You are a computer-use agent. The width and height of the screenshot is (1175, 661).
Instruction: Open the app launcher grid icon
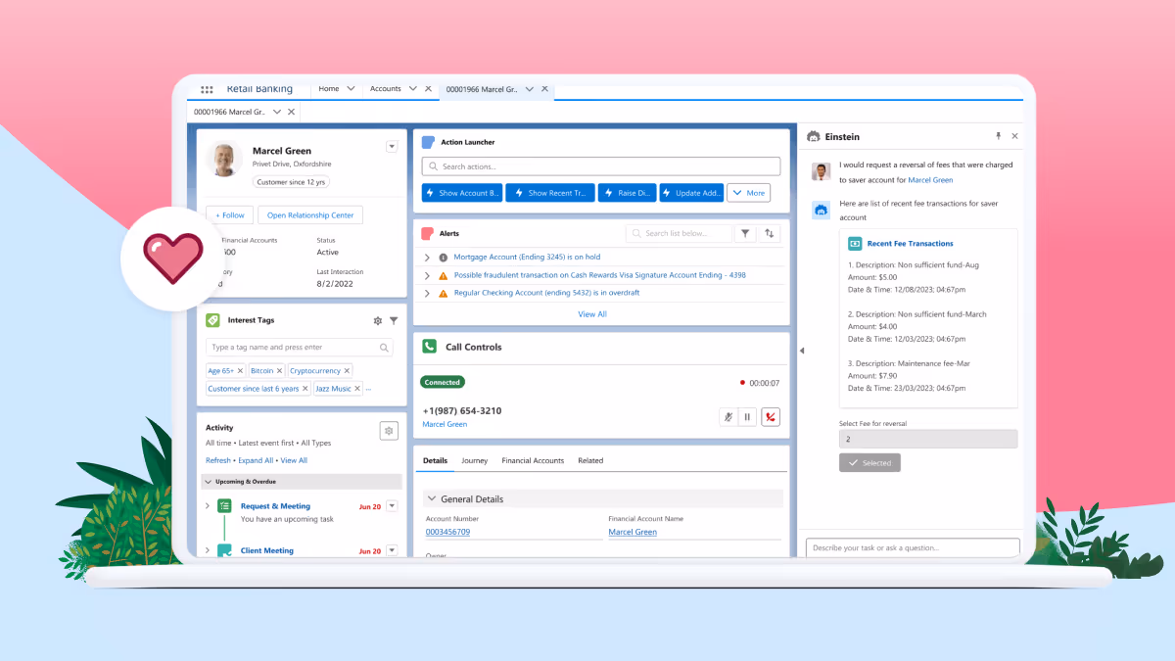click(x=207, y=89)
